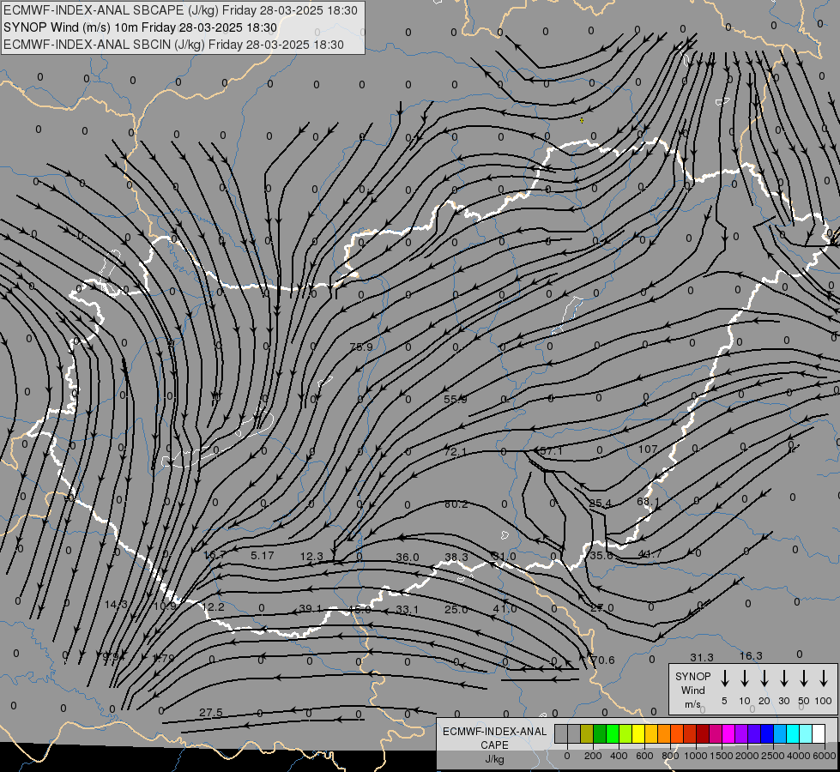Pick the dark green CAPE legend swatch
The height and width of the screenshot is (772, 840).
600,734
